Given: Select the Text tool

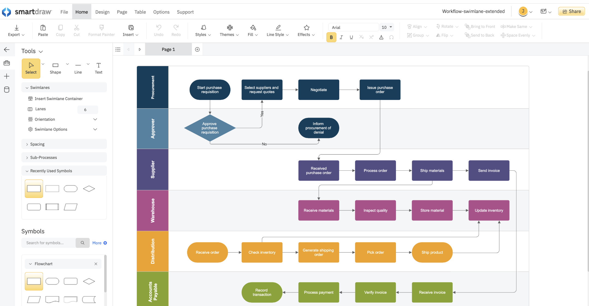Looking at the screenshot, I should (x=98, y=68).
